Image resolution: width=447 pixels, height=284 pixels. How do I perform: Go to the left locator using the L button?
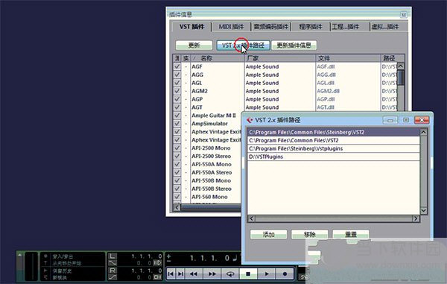112,256
